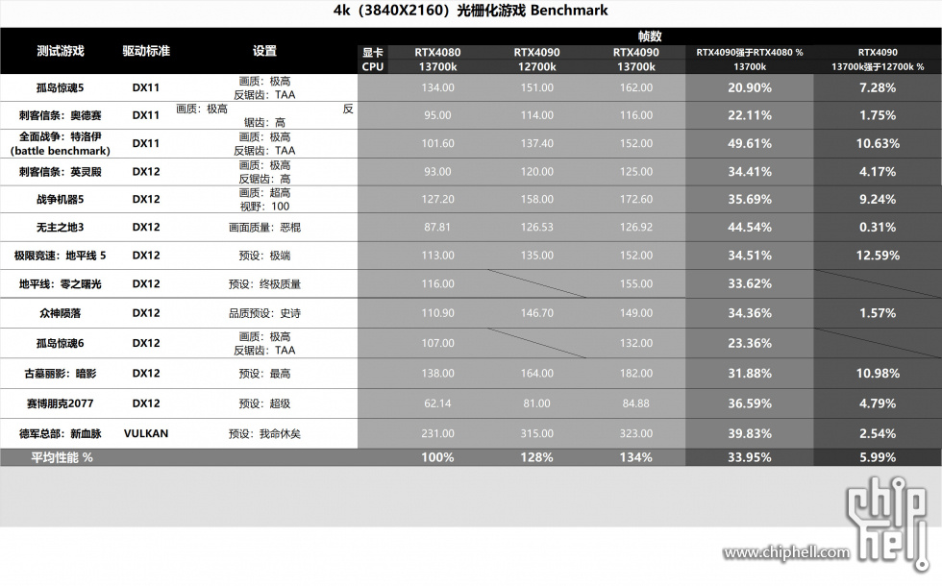Click the '12700k' CPU header cell

click(x=536, y=66)
